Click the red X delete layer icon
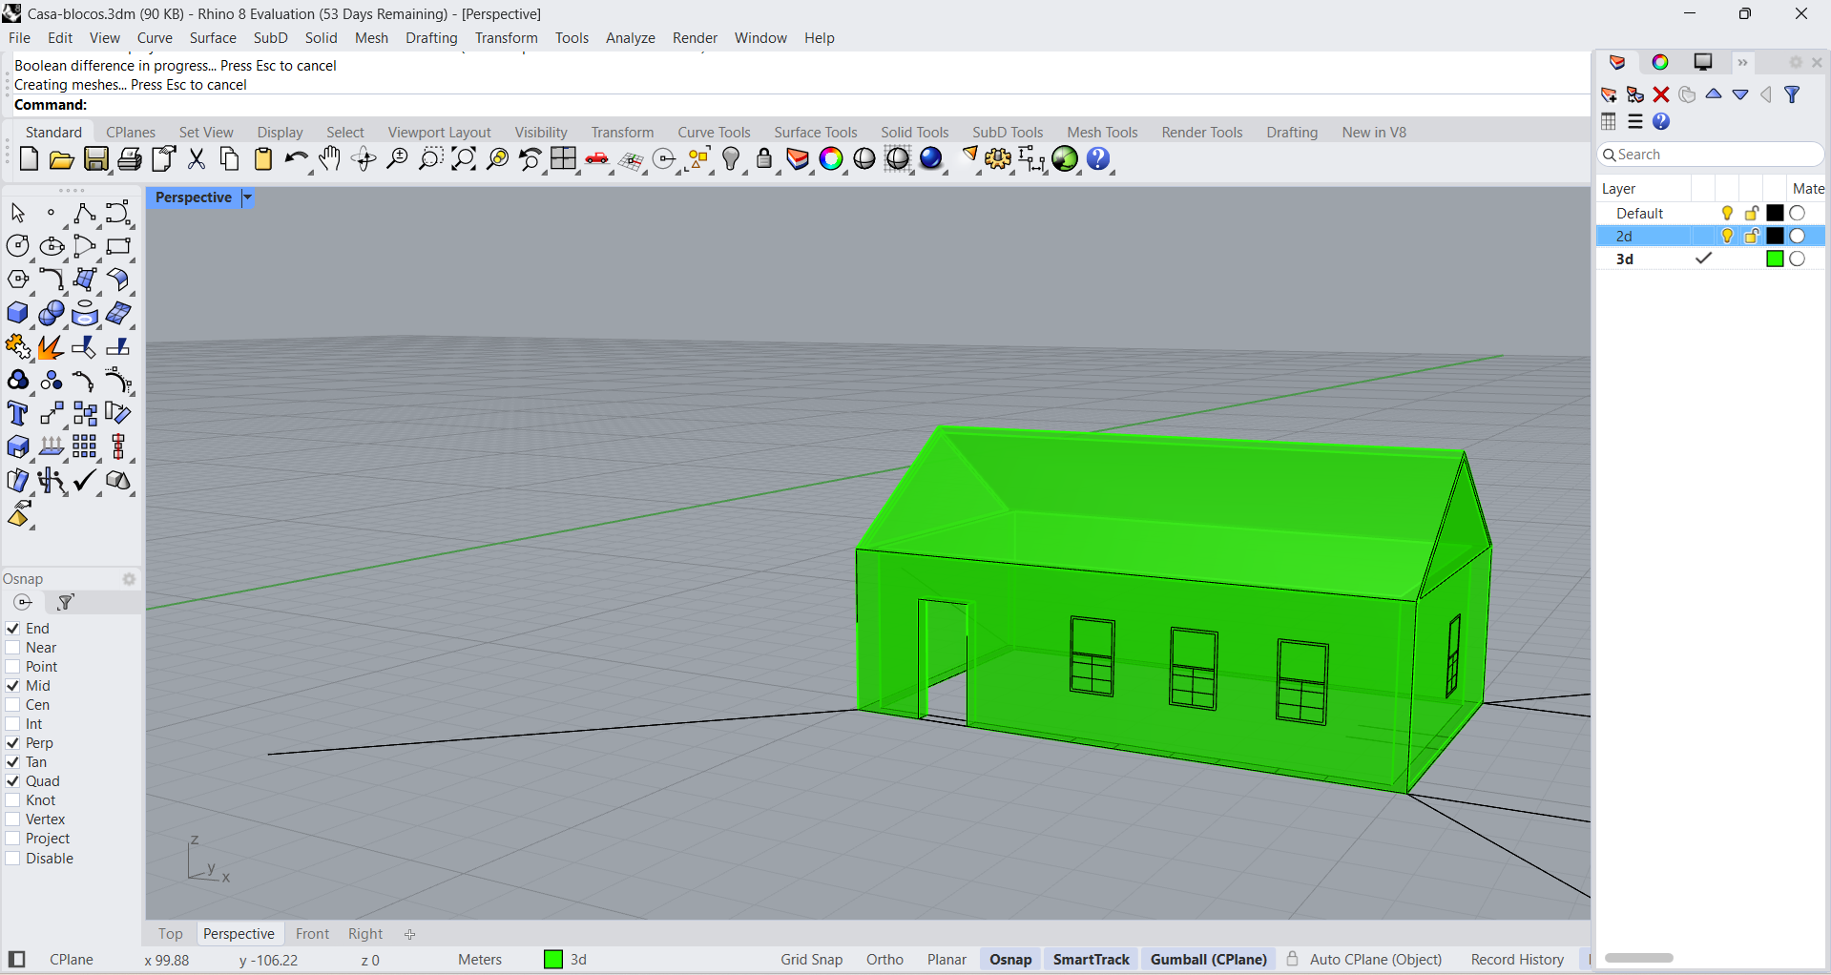The width and height of the screenshot is (1831, 975). pos(1661,94)
